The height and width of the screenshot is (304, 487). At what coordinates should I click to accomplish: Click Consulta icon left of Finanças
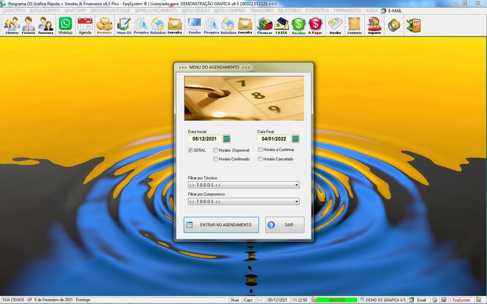245,26
